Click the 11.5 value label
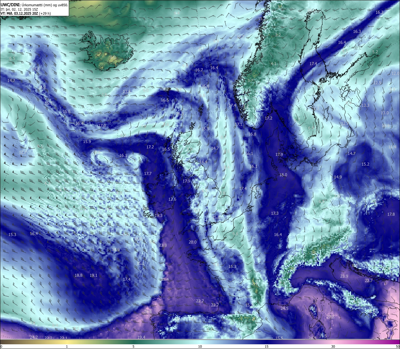400x349 pixels. click(x=323, y=336)
